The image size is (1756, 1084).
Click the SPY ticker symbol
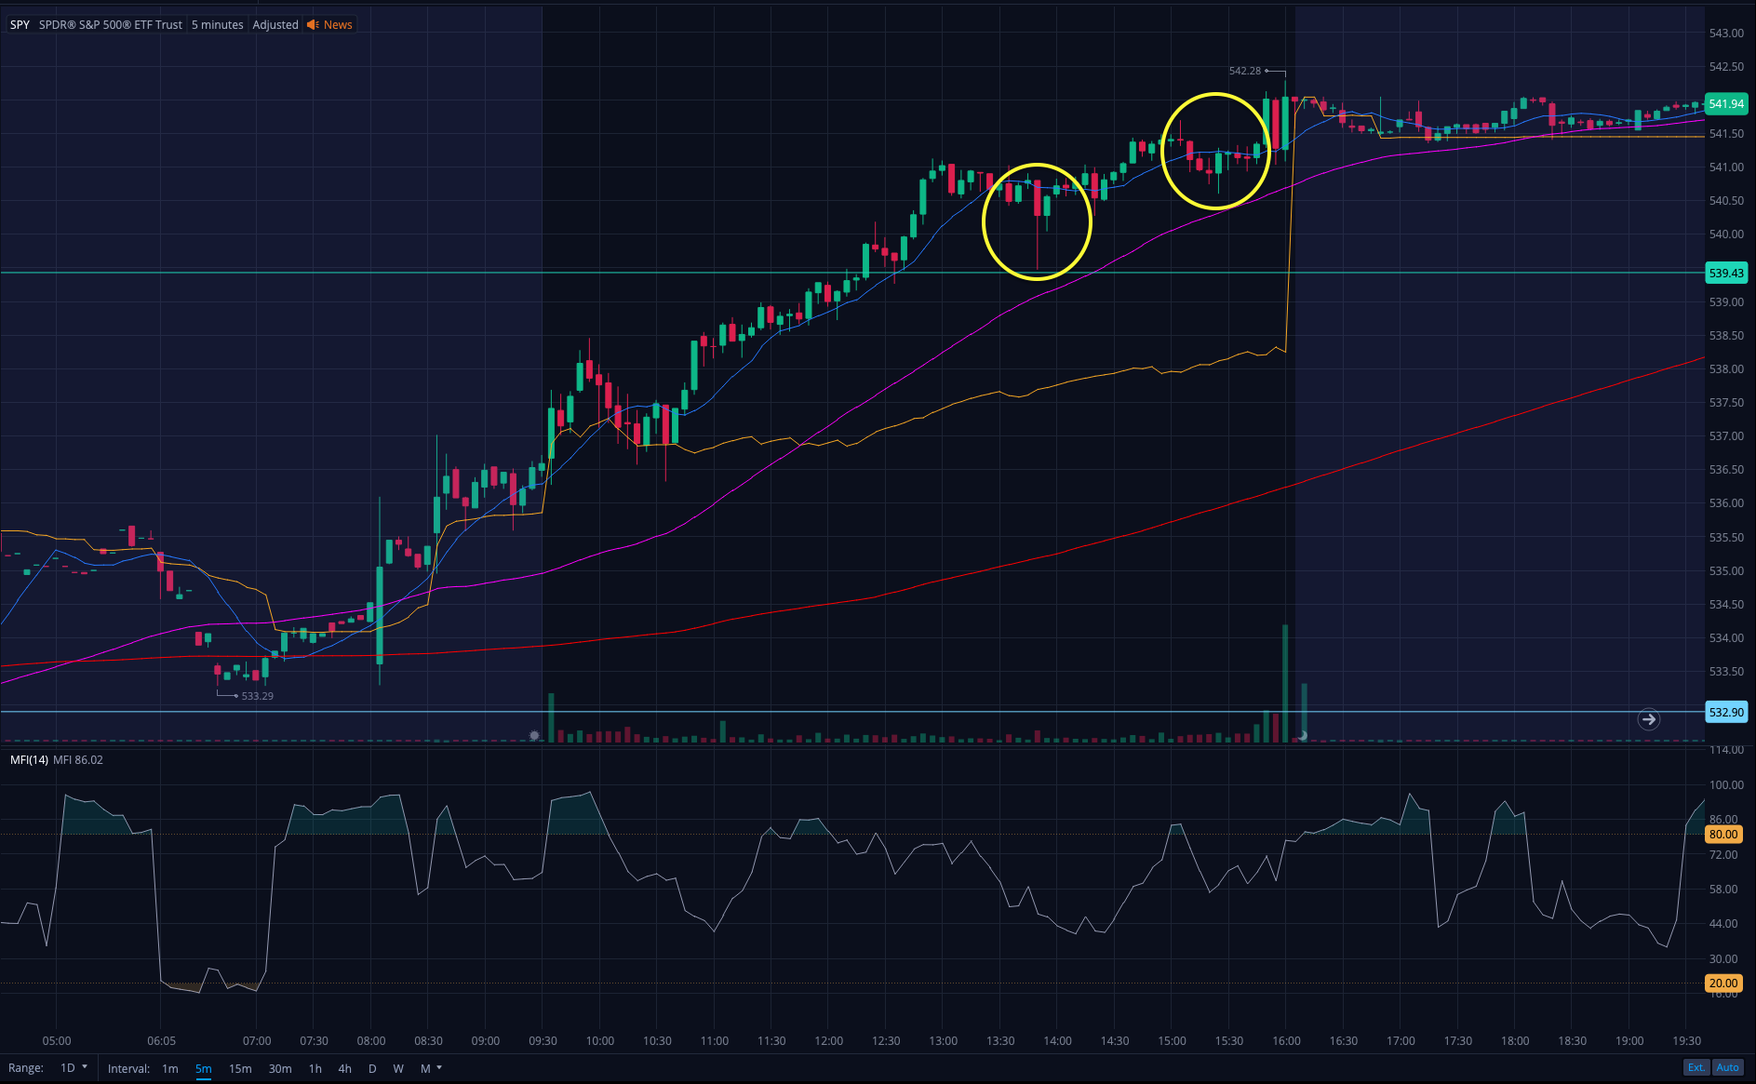coord(20,25)
